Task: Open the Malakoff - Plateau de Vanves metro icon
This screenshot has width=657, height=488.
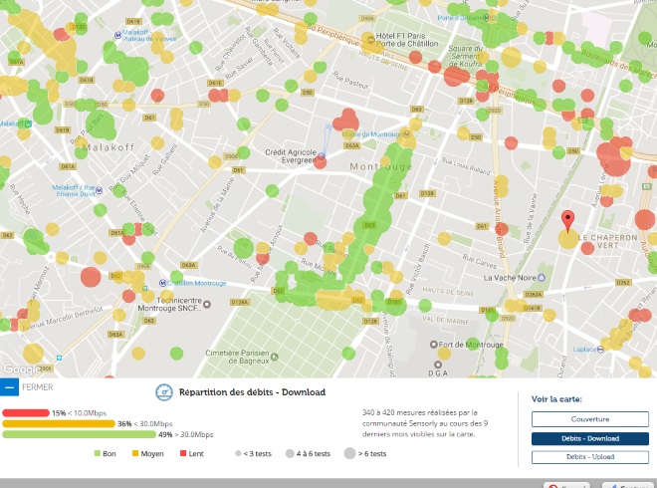Action: (118, 35)
